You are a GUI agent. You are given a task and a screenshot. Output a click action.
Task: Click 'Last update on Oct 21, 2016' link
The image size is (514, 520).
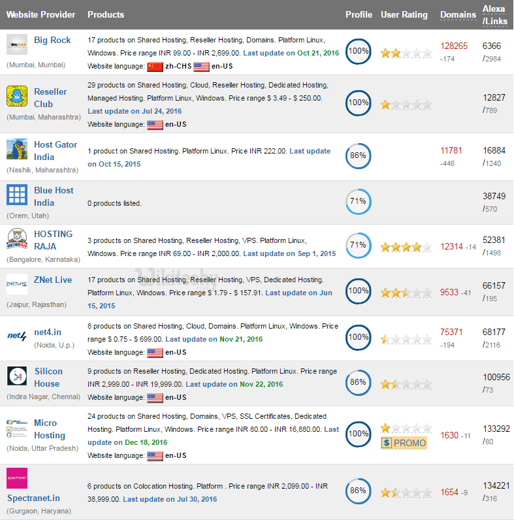[x=291, y=53]
